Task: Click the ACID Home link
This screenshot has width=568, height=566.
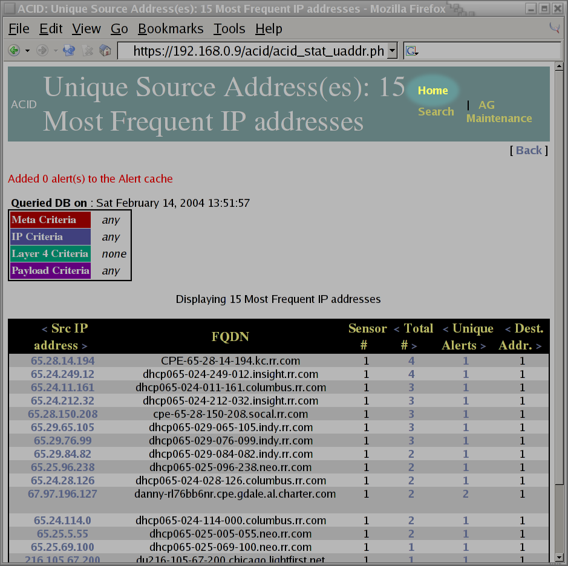Action: 433,91
